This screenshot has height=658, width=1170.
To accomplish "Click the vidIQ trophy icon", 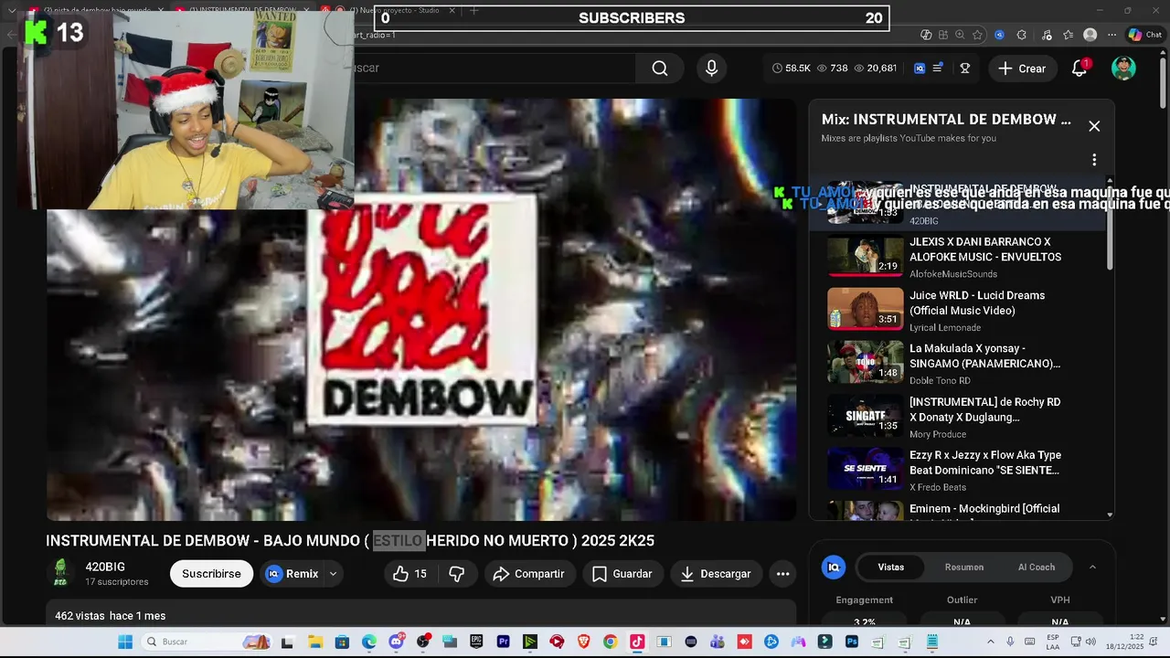I will click(x=964, y=69).
